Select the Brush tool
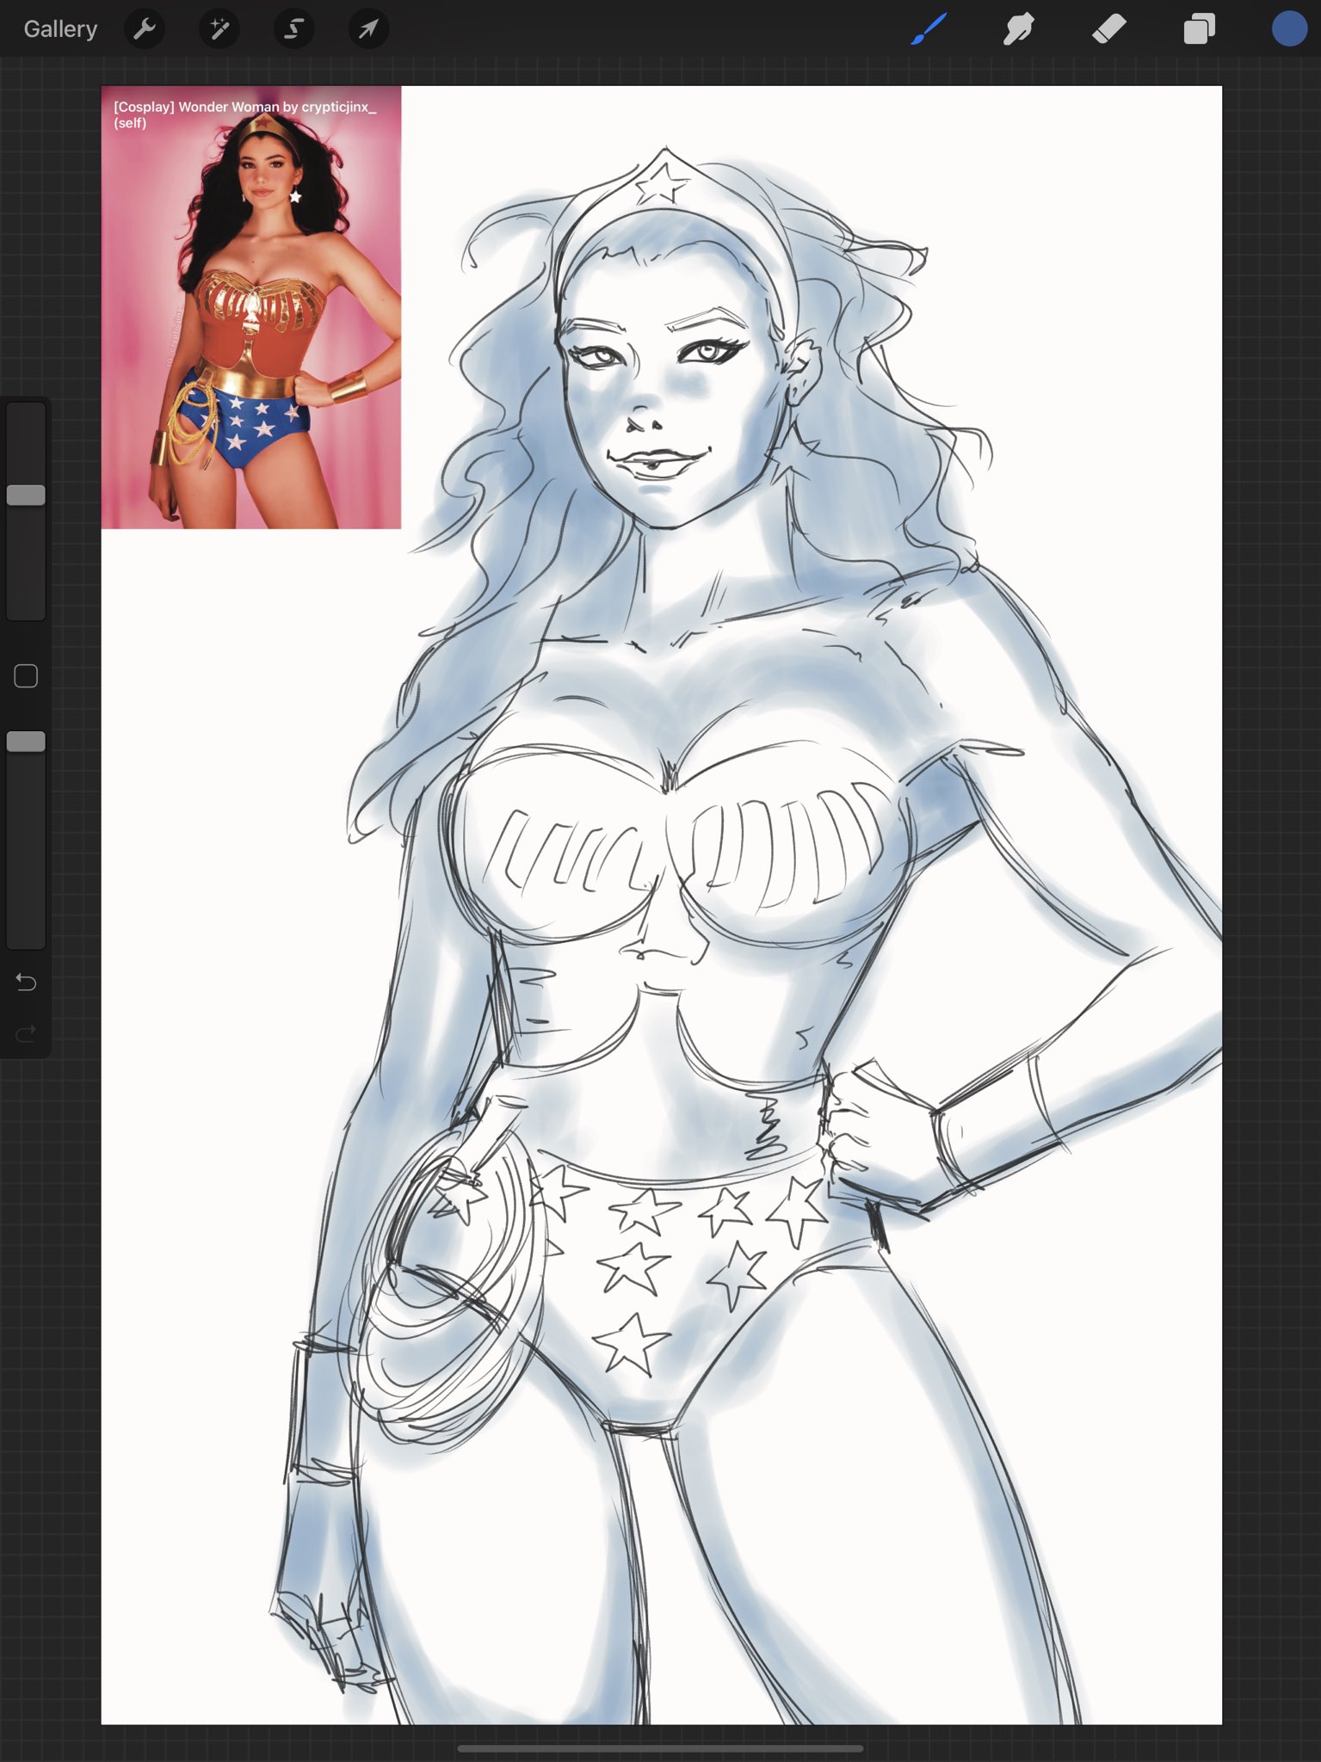The image size is (1321, 1762). [x=929, y=29]
